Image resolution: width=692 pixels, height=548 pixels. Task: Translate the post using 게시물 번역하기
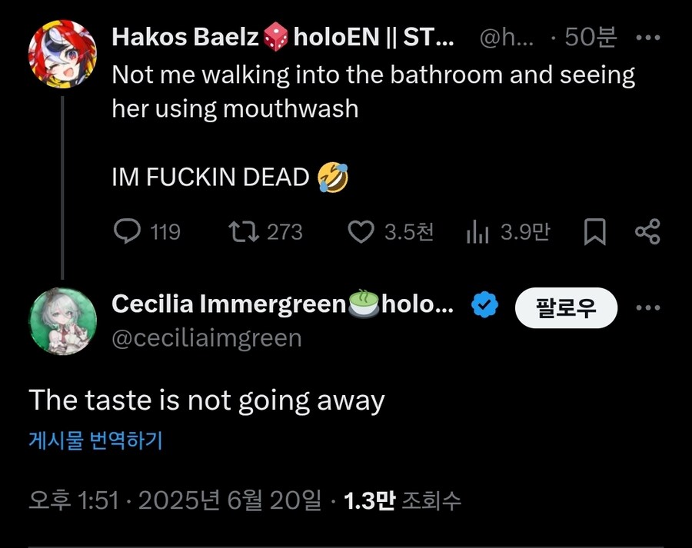[96, 440]
